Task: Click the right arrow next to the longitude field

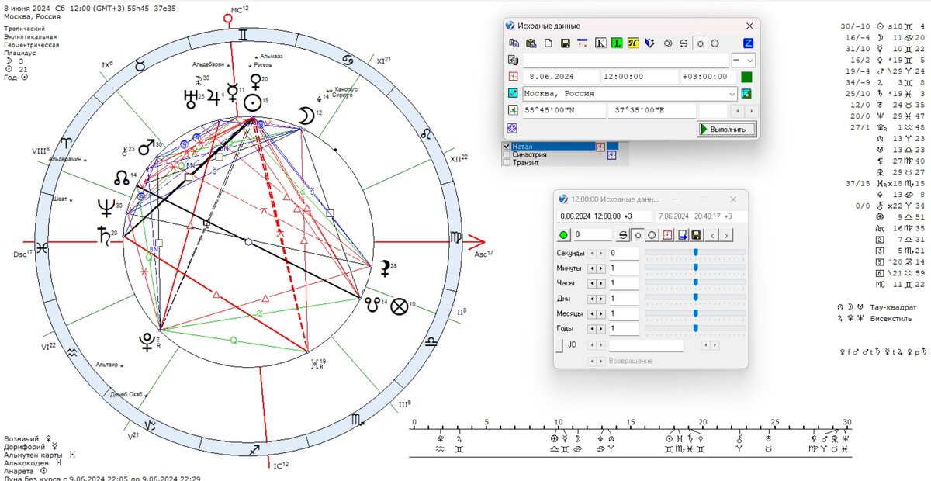Action: tap(751, 111)
